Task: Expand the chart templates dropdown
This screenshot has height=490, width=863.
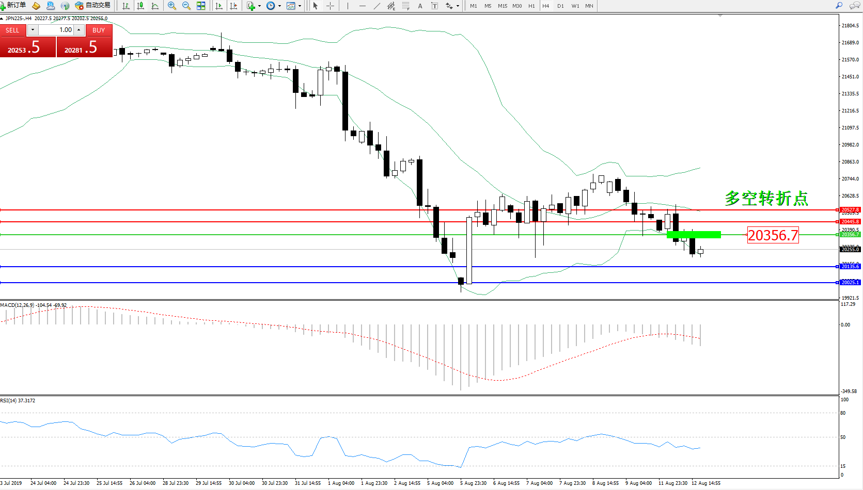Action: click(x=300, y=6)
